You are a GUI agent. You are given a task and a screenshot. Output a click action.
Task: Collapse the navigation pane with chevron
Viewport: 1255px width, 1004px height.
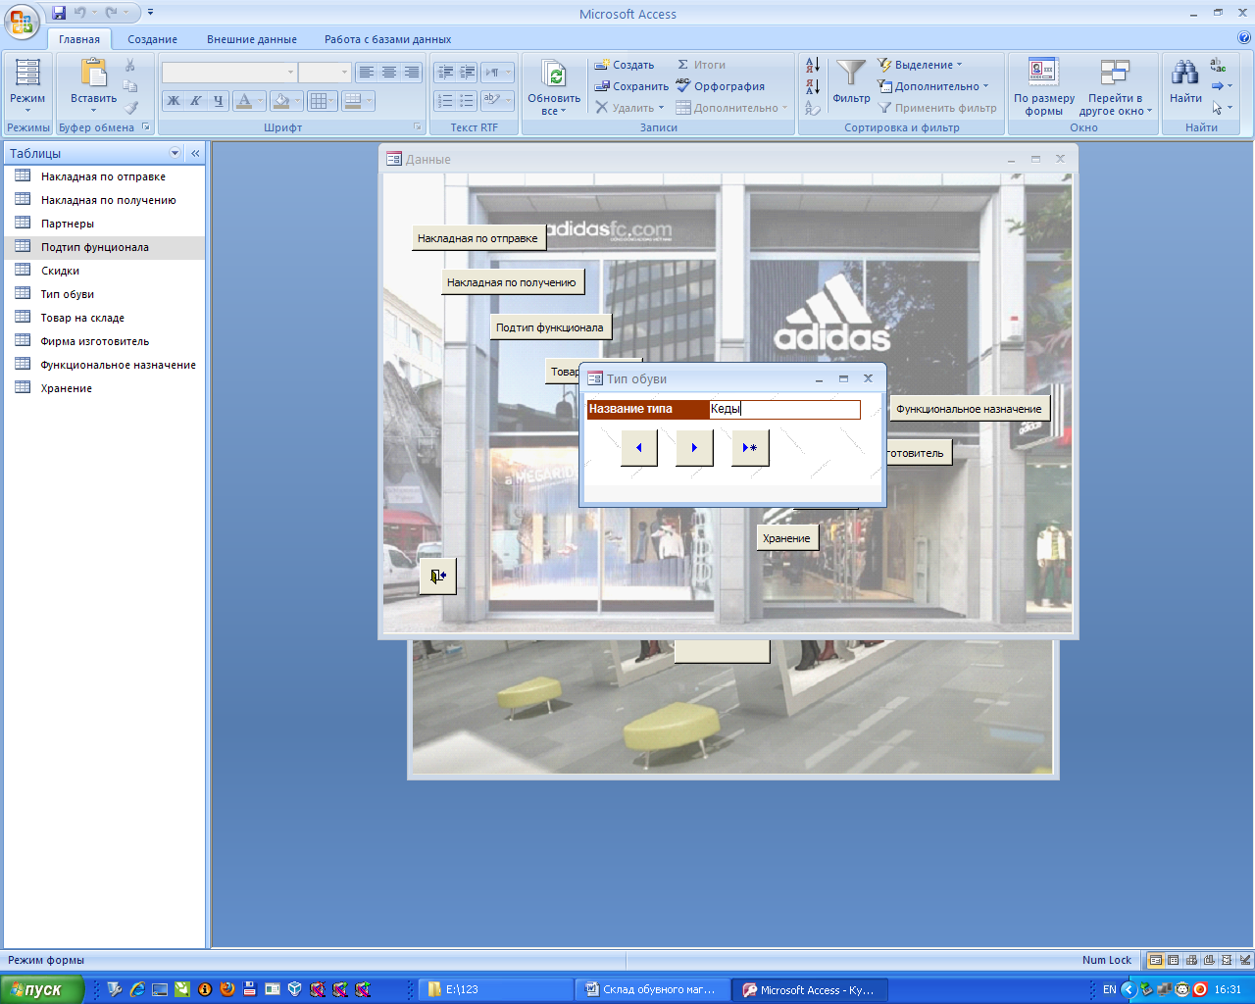coord(195,153)
